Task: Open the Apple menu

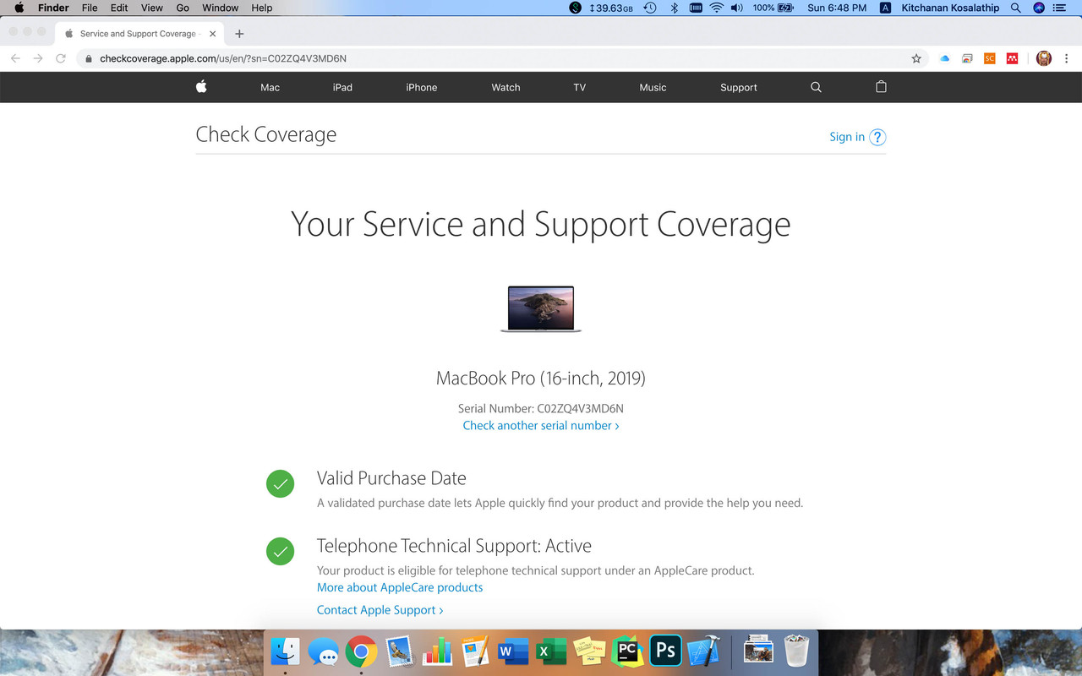Action: coord(19,8)
